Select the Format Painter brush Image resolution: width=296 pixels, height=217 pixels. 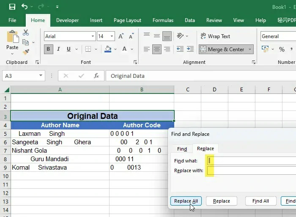pyautogui.click(x=26, y=52)
